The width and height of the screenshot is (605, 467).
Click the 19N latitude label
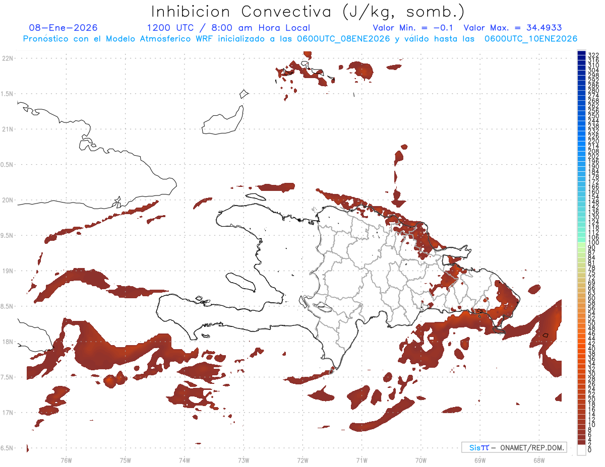coord(7,271)
